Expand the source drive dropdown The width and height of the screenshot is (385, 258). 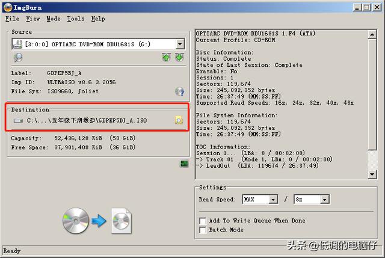(x=180, y=44)
